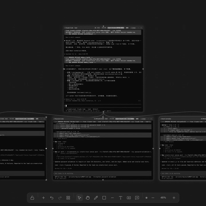Image resolution: width=206 pixels, height=206 pixels.
Task: Add new item with toolbar plus
Action: point(43,198)
